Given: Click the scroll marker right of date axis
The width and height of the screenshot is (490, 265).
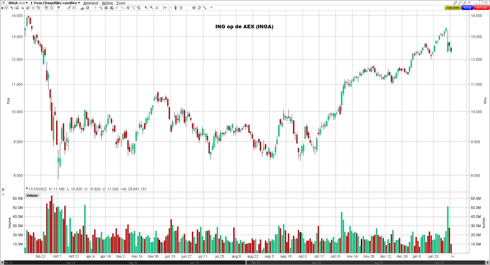Looking at the screenshot, I should tap(453, 256).
